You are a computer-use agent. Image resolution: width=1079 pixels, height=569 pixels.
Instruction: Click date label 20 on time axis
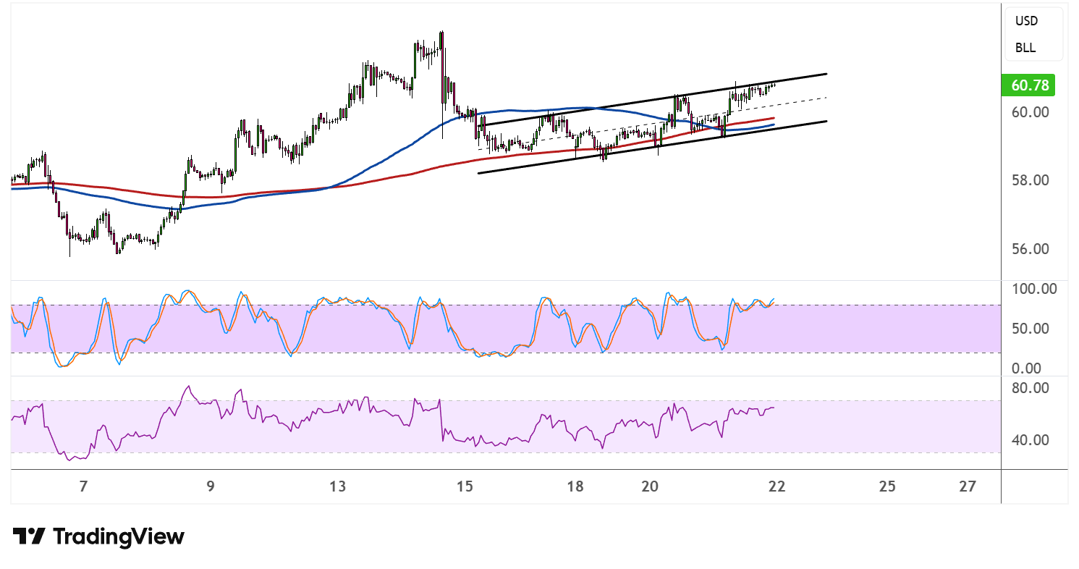point(650,486)
